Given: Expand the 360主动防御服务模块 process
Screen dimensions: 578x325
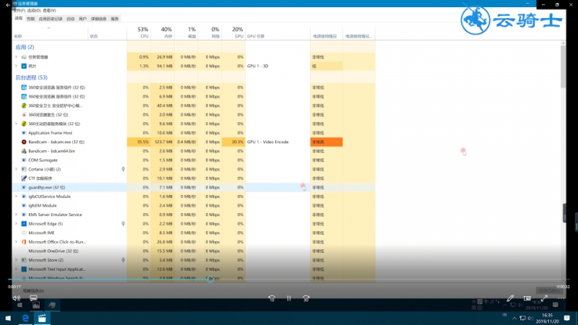Looking at the screenshot, I should click(x=16, y=123).
